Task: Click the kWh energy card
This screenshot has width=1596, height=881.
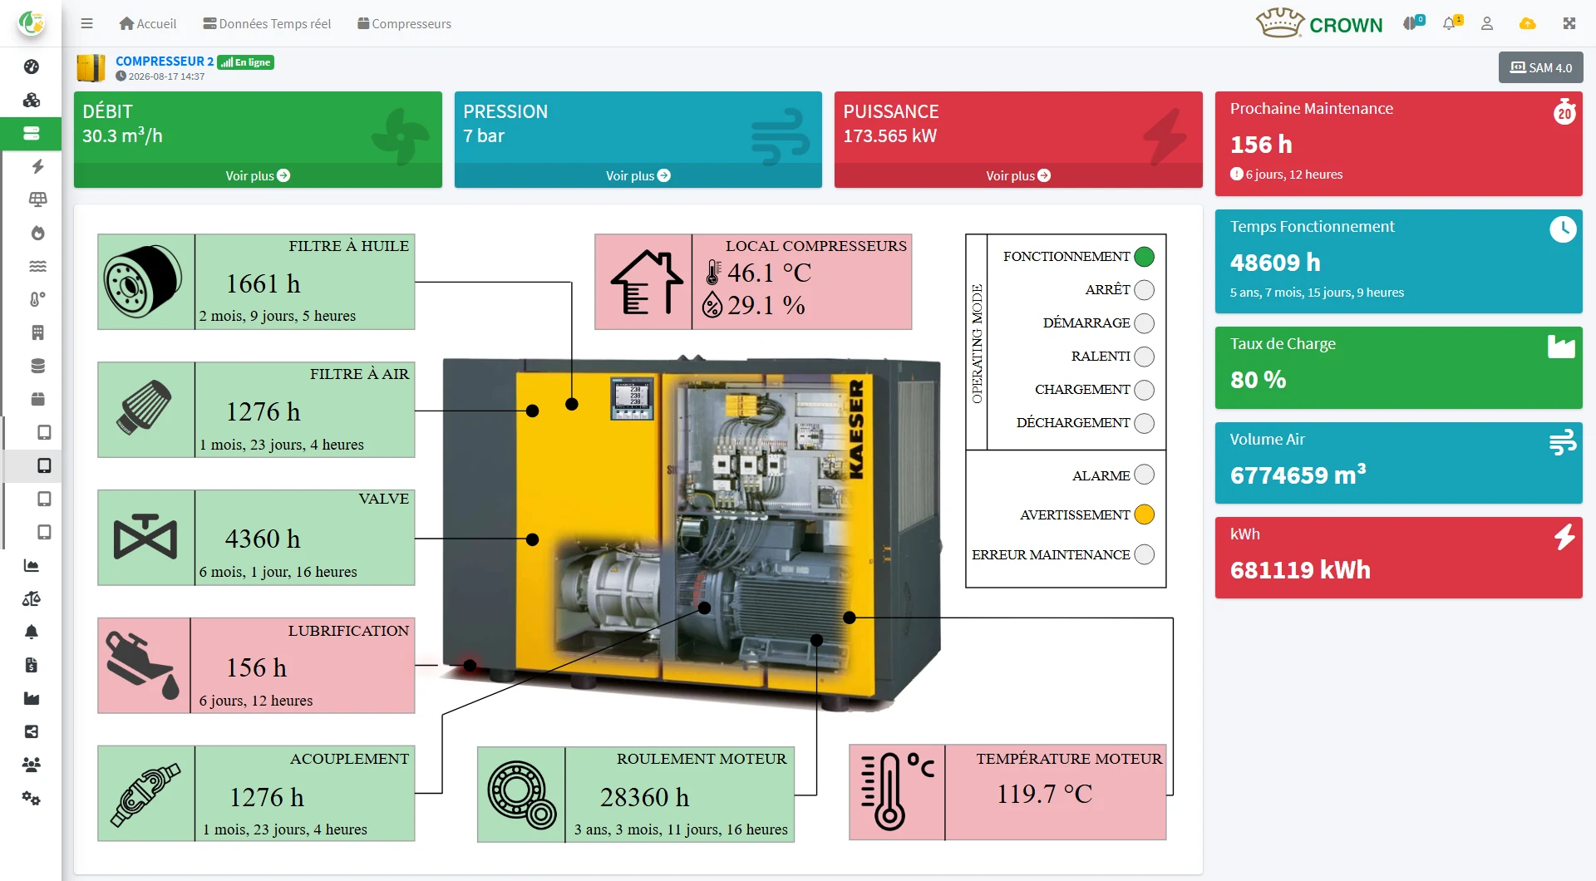Action: pyautogui.click(x=1399, y=558)
